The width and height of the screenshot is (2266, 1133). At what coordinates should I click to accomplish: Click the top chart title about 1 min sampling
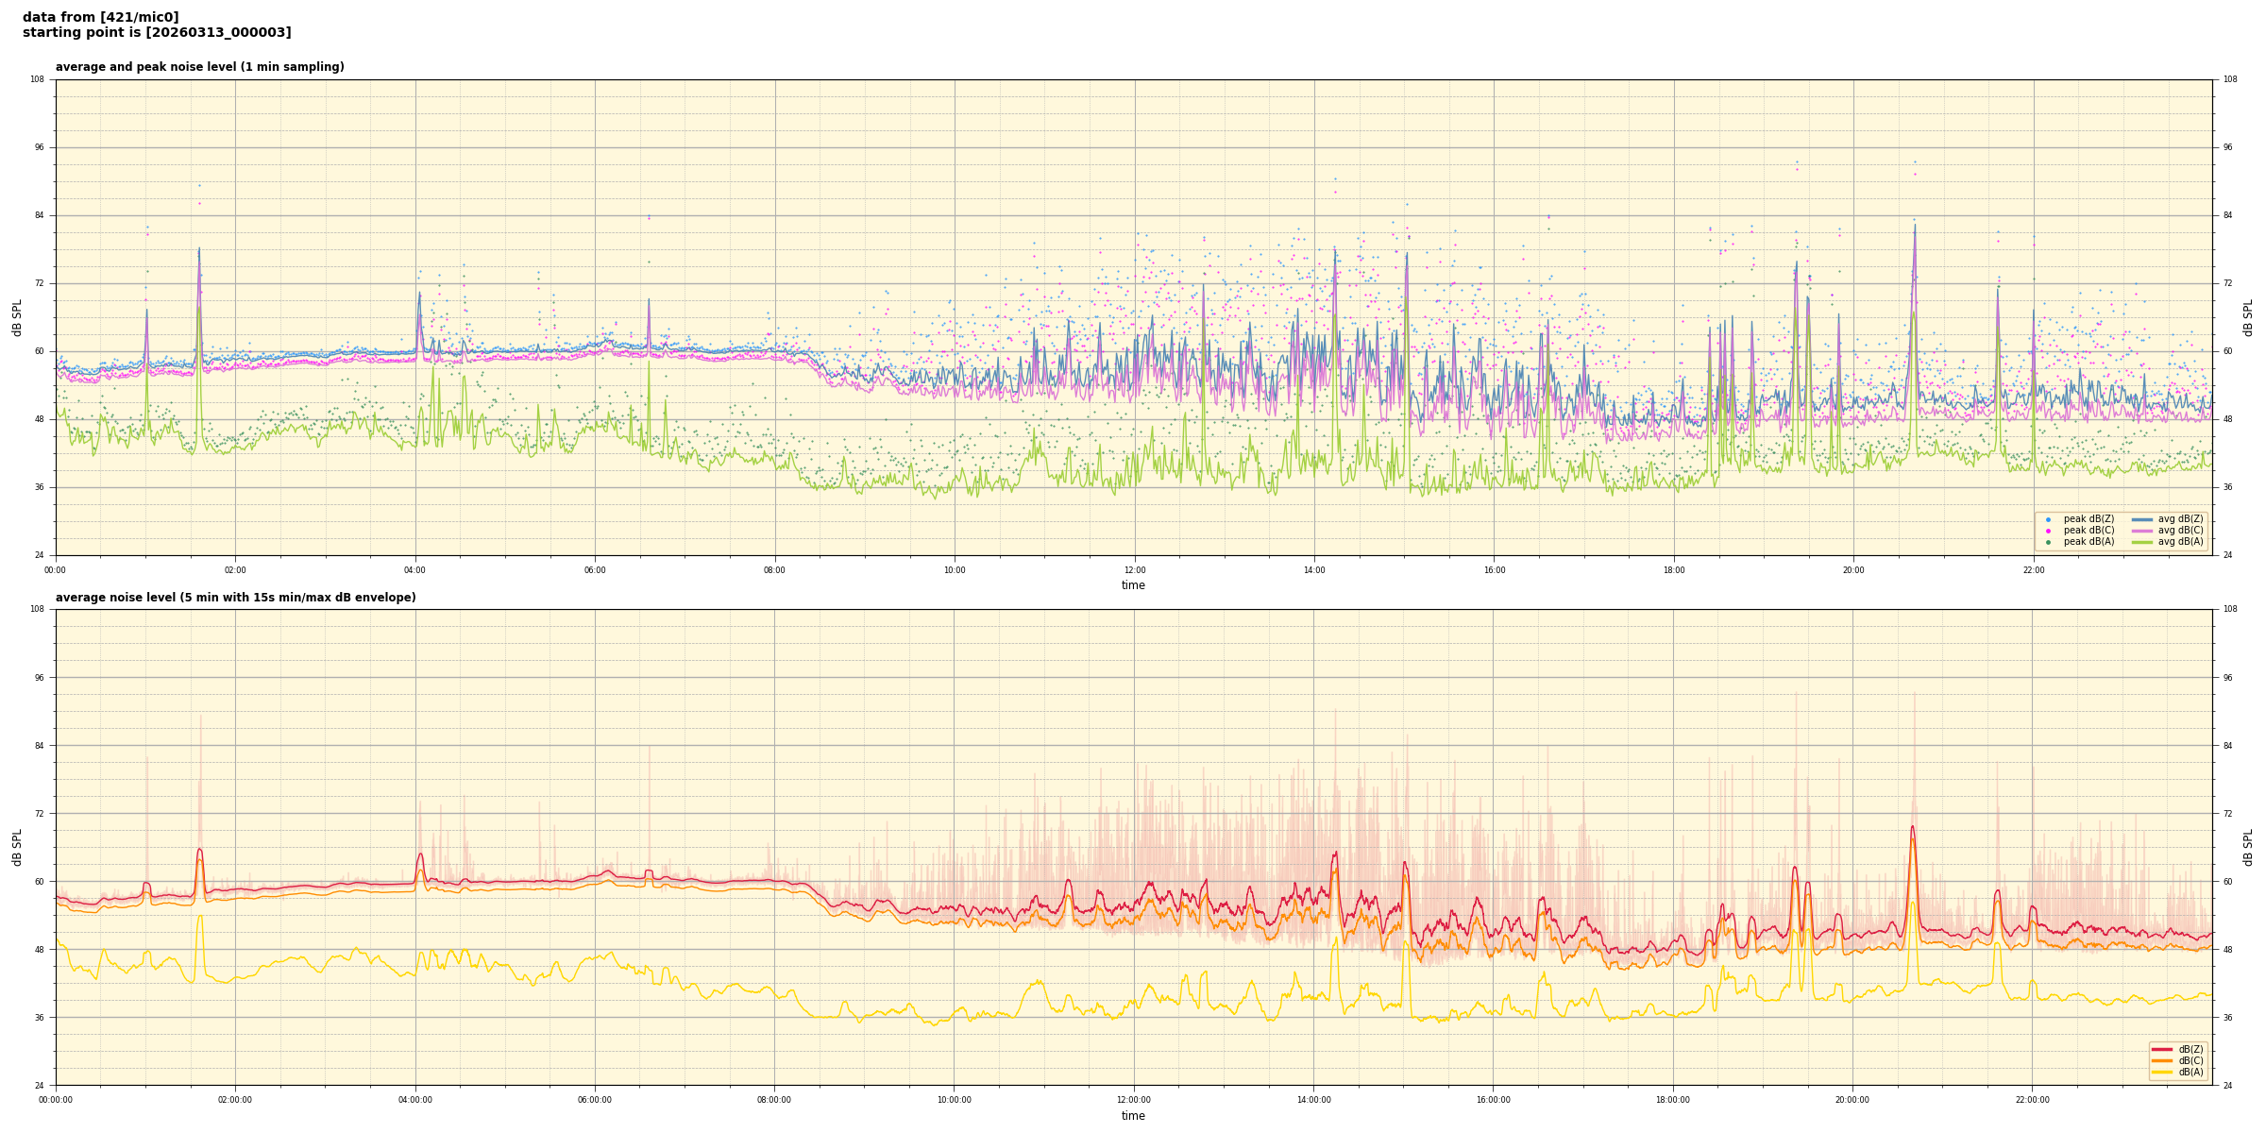[199, 67]
